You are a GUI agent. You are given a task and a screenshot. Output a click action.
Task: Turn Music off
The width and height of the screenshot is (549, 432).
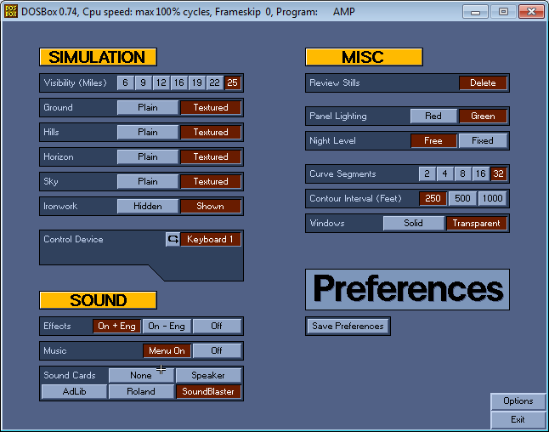pyautogui.click(x=217, y=351)
